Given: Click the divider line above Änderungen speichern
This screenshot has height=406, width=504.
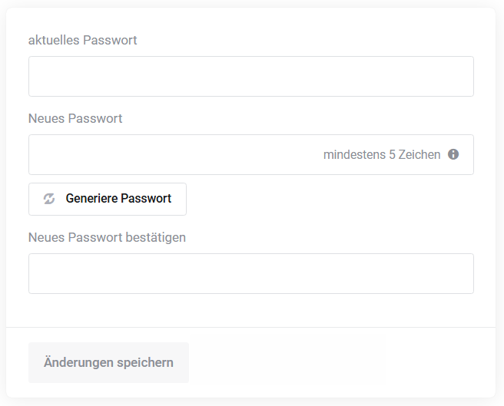Looking at the screenshot, I should 250,328.
